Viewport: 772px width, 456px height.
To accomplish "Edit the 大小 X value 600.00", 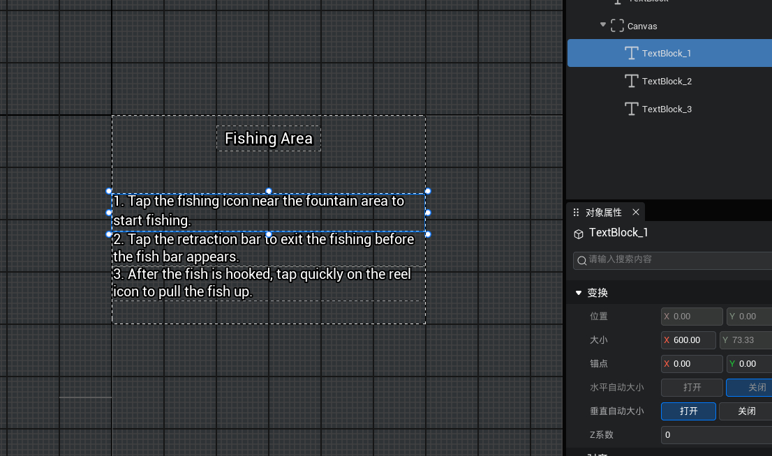I will pos(688,340).
